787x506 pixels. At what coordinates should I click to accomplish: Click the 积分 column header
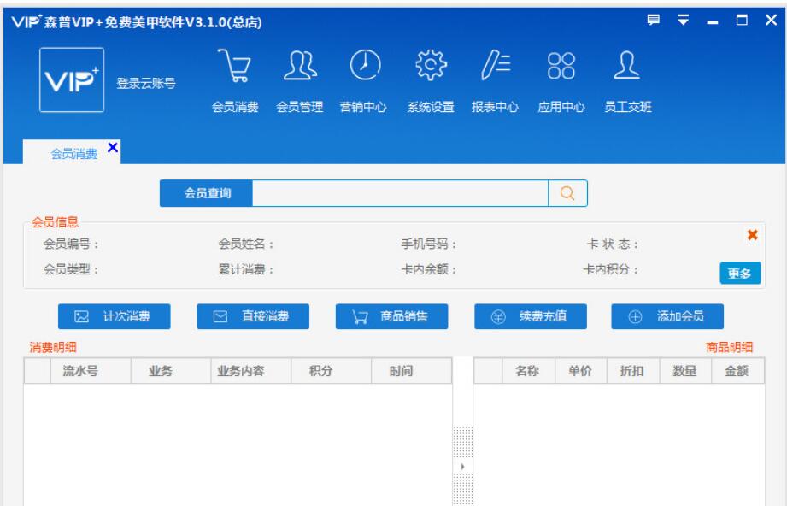tap(332, 371)
